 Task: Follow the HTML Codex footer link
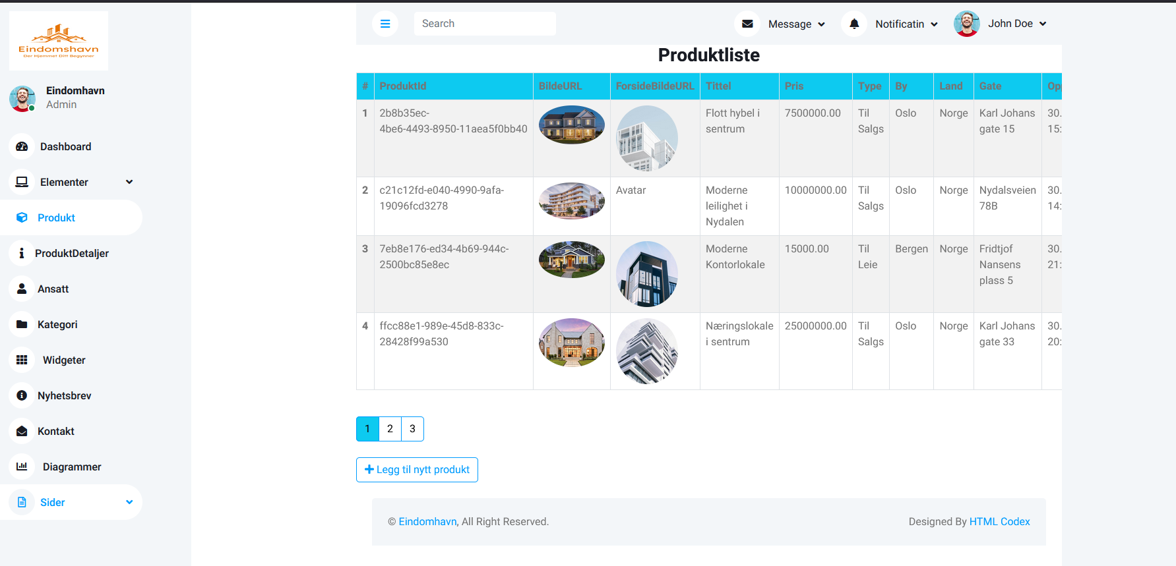pyautogui.click(x=999, y=521)
